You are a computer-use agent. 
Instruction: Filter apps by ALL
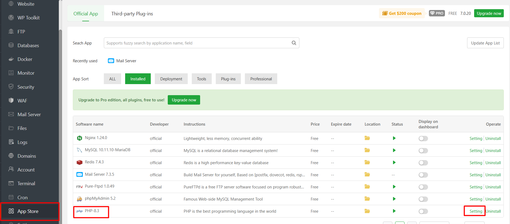(x=112, y=79)
